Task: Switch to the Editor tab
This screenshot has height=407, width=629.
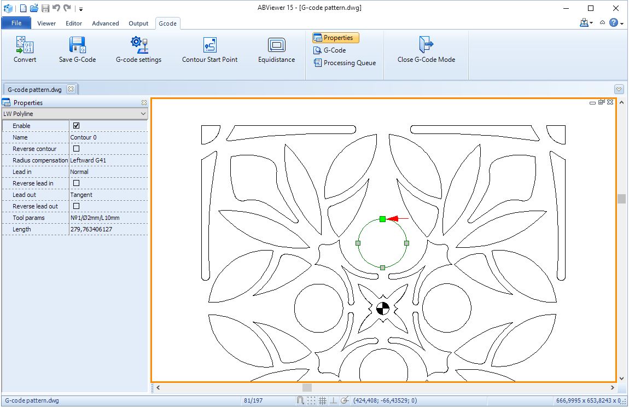Action: pos(74,24)
